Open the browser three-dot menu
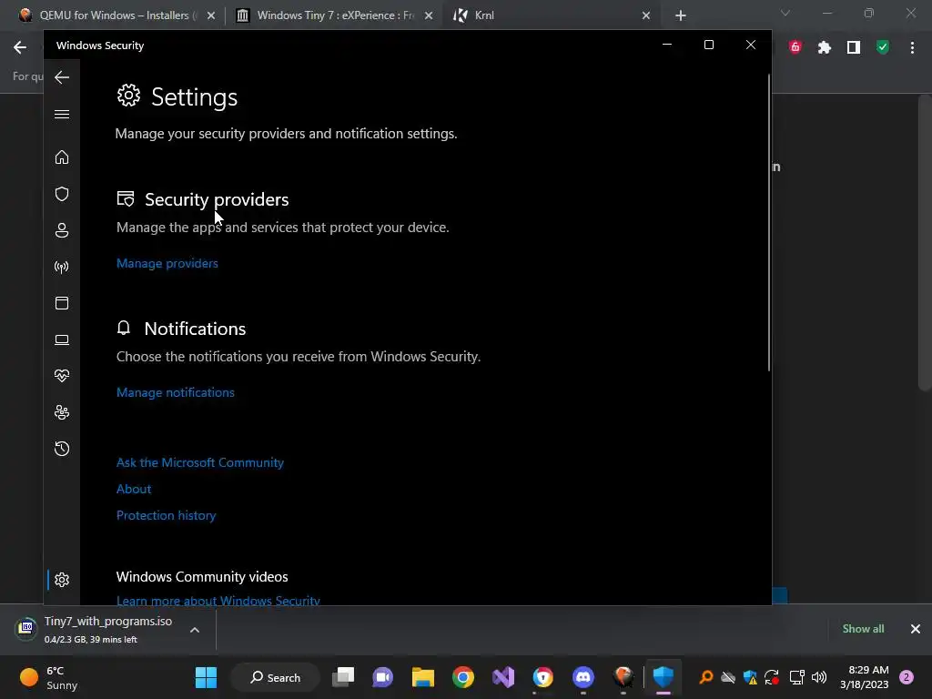Viewport: 932px width, 699px height. pos(912,47)
